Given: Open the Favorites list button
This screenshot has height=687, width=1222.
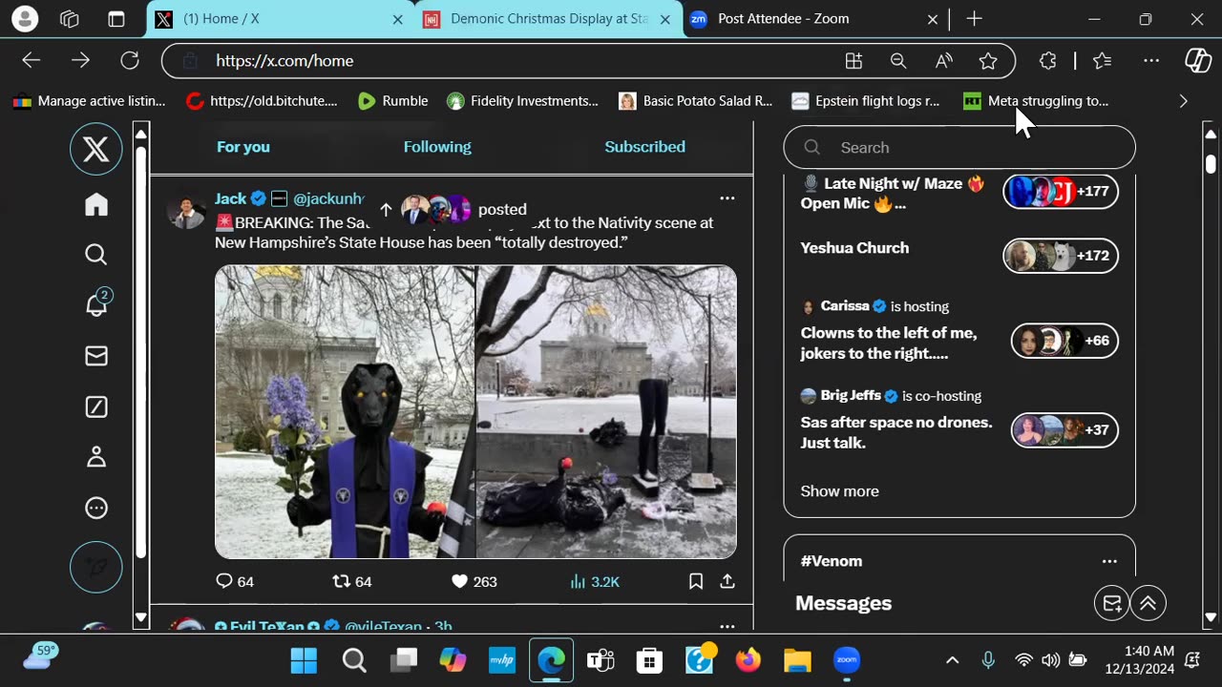Looking at the screenshot, I should coord(1103,61).
